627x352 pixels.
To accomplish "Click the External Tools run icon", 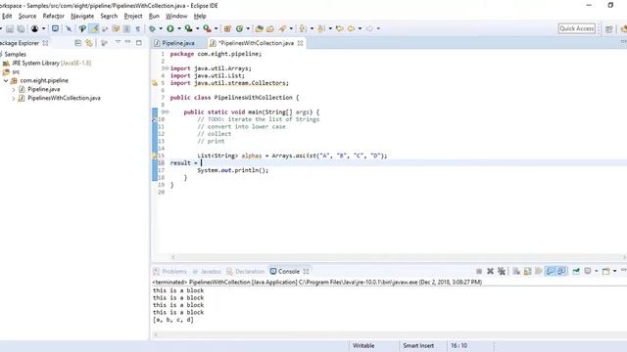I will [x=207, y=28].
